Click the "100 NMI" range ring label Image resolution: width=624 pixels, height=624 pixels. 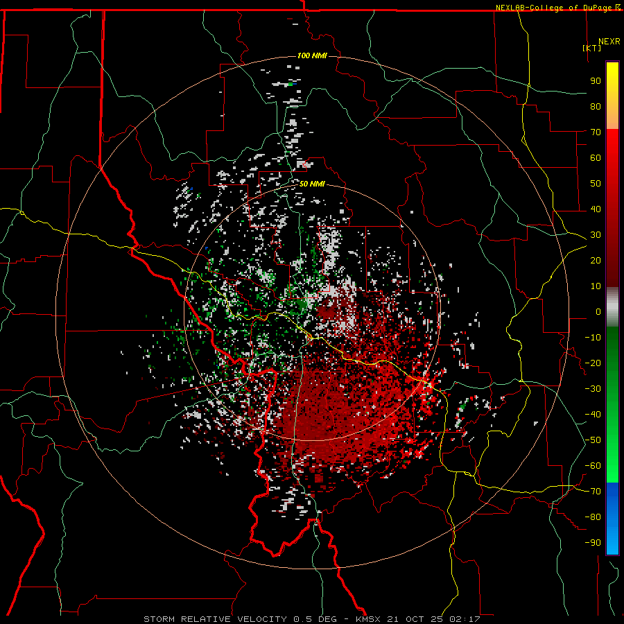[312, 55]
